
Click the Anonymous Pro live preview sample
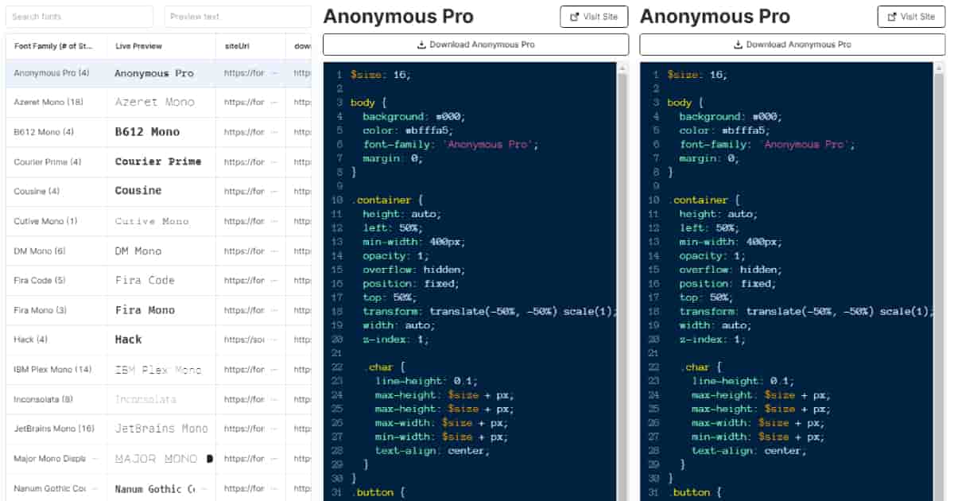pyautogui.click(x=154, y=73)
